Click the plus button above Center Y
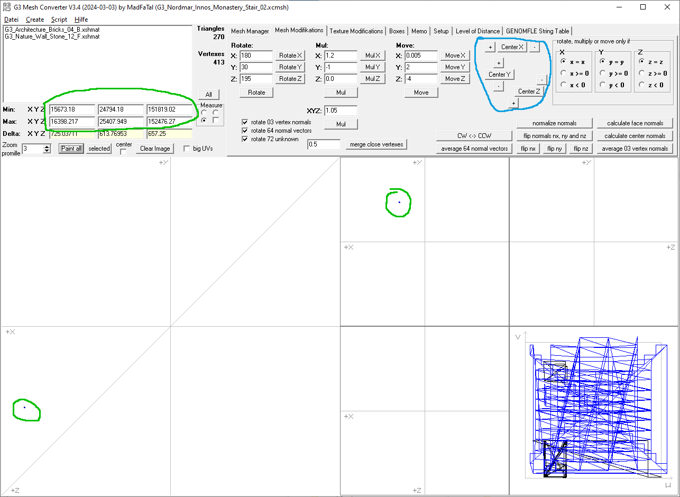680x497 pixels. point(498,63)
